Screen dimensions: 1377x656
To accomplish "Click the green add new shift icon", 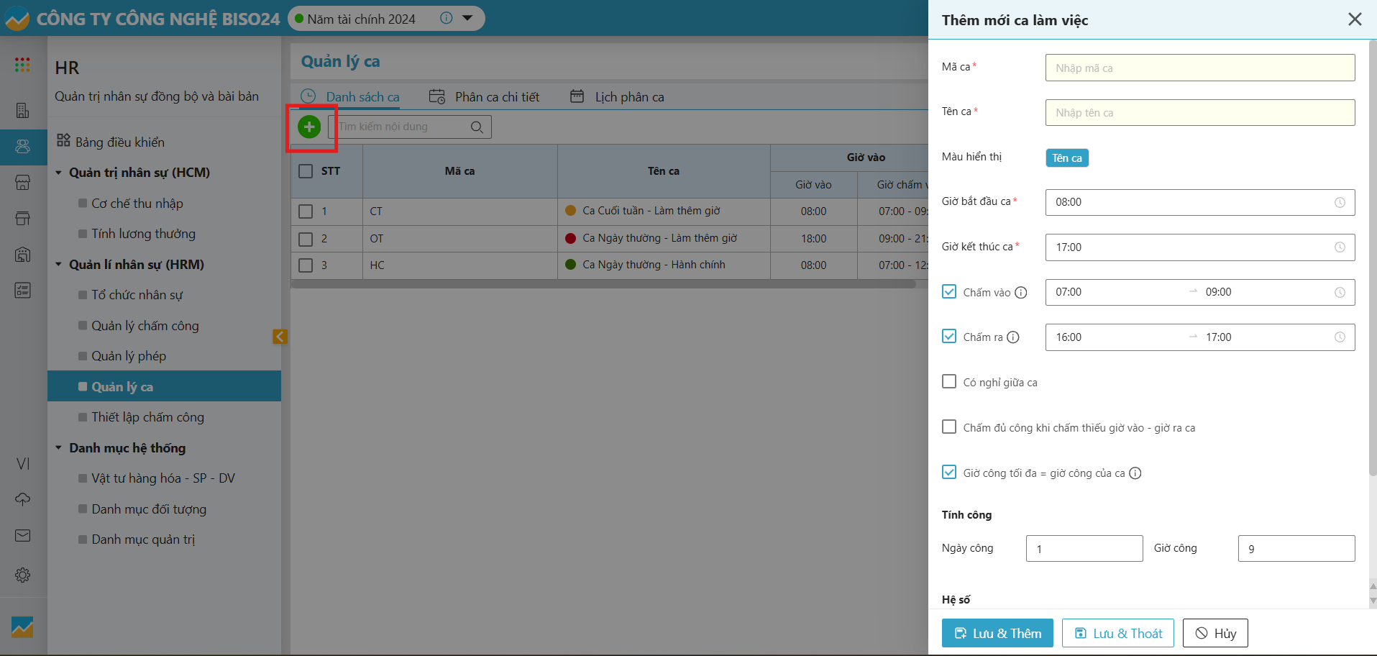I will 309,127.
